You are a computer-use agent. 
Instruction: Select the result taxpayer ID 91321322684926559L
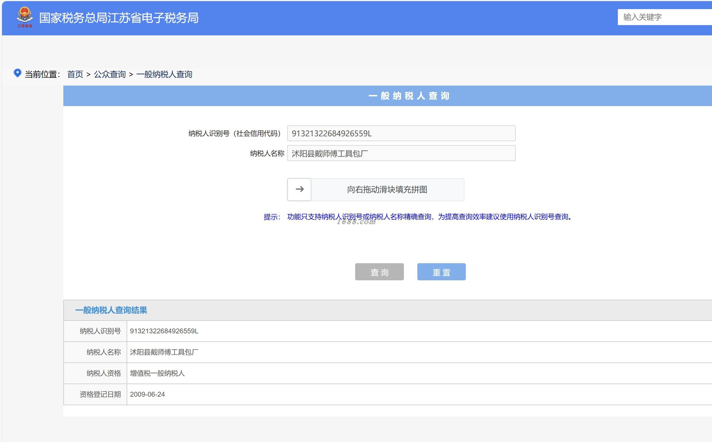(x=164, y=331)
